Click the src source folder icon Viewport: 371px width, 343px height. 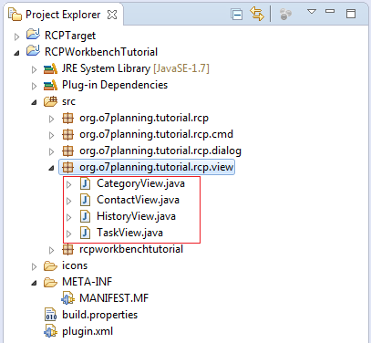click(x=50, y=101)
